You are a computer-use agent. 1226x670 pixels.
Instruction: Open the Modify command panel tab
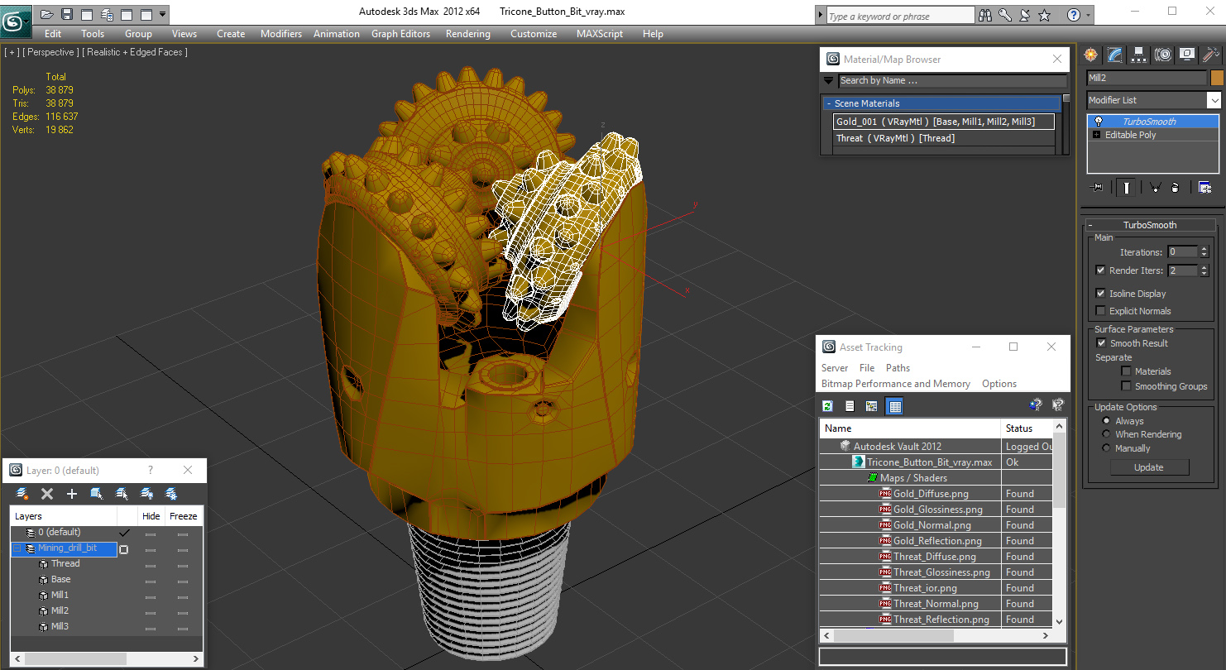click(1115, 55)
